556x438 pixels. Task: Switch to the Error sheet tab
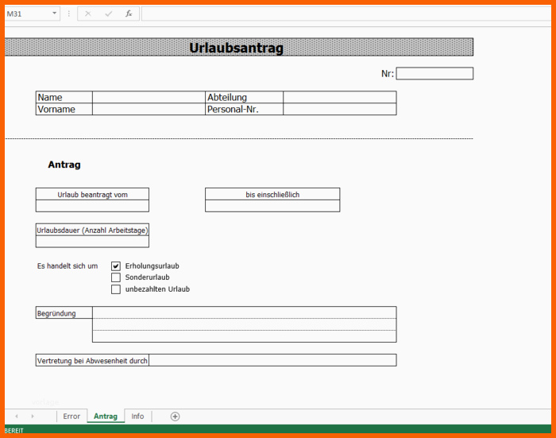(71, 417)
